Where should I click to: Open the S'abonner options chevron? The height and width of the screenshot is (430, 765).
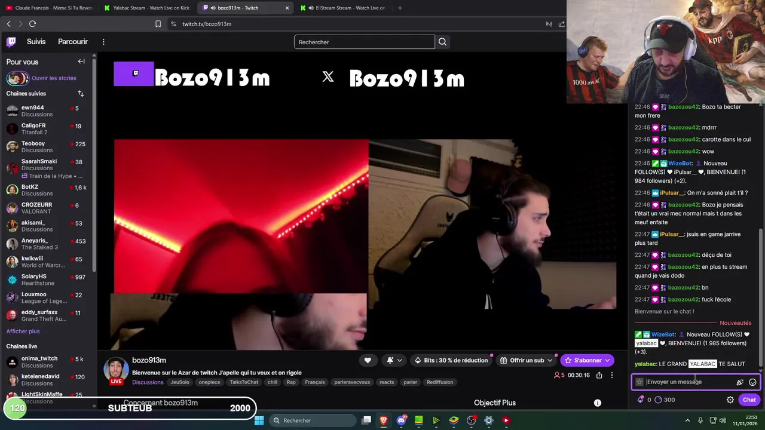tap(607, 360)
